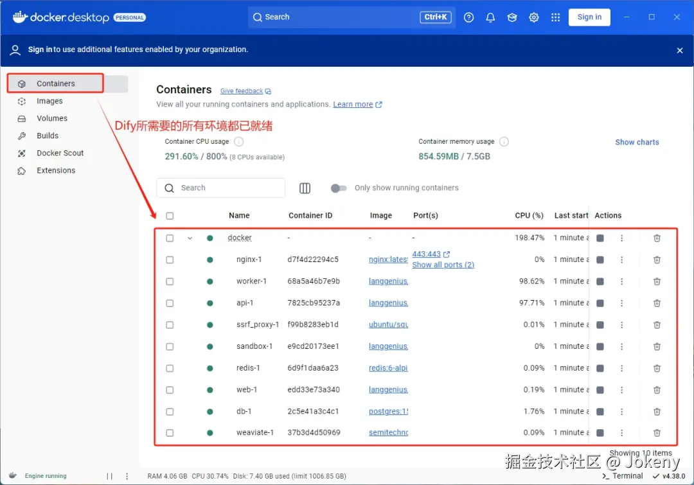Stop the worker-1 container

point(600,281)
